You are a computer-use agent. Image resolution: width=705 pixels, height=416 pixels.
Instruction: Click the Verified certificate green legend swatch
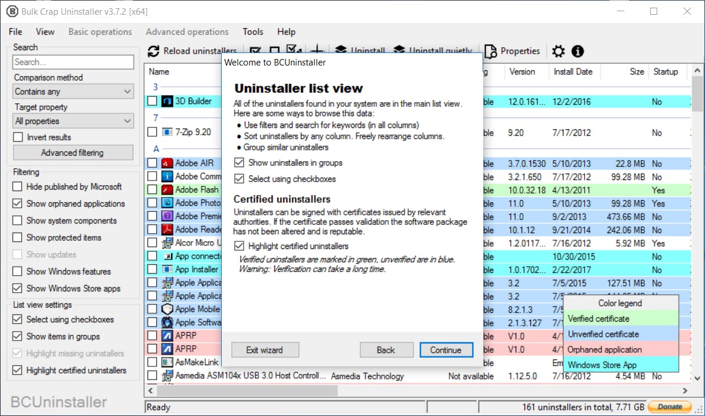pos(621,319)
